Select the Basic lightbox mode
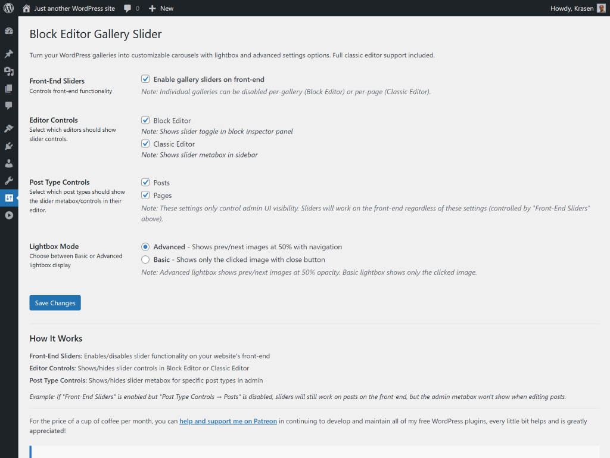610x458 pixels. [x=145, y=259]
